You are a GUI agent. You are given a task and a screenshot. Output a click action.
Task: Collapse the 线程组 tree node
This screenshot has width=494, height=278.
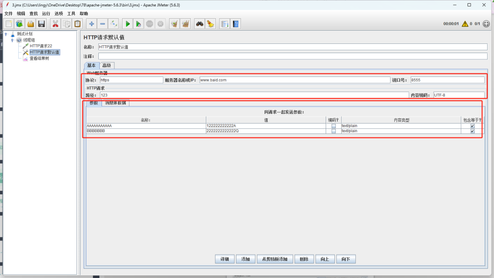[x=12, y=40]
